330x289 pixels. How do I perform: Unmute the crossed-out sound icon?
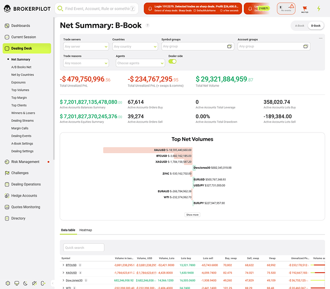34,283
